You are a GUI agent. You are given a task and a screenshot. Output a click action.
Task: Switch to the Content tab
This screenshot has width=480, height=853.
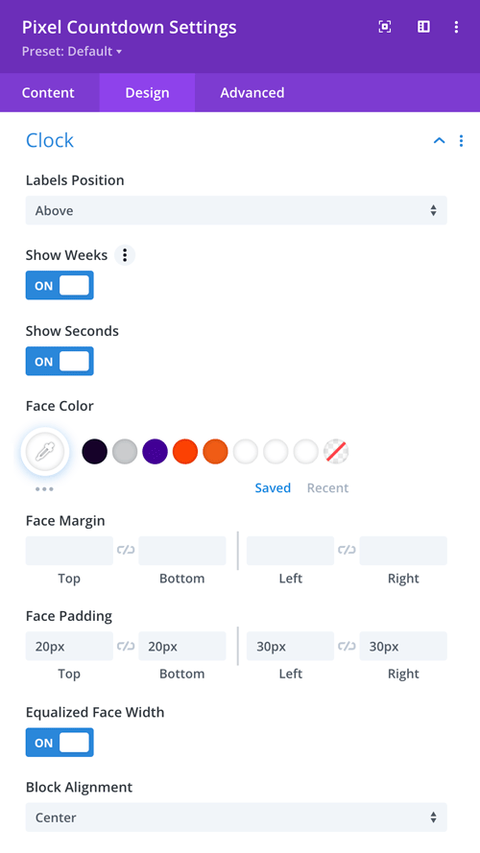[x=48, y=92]
